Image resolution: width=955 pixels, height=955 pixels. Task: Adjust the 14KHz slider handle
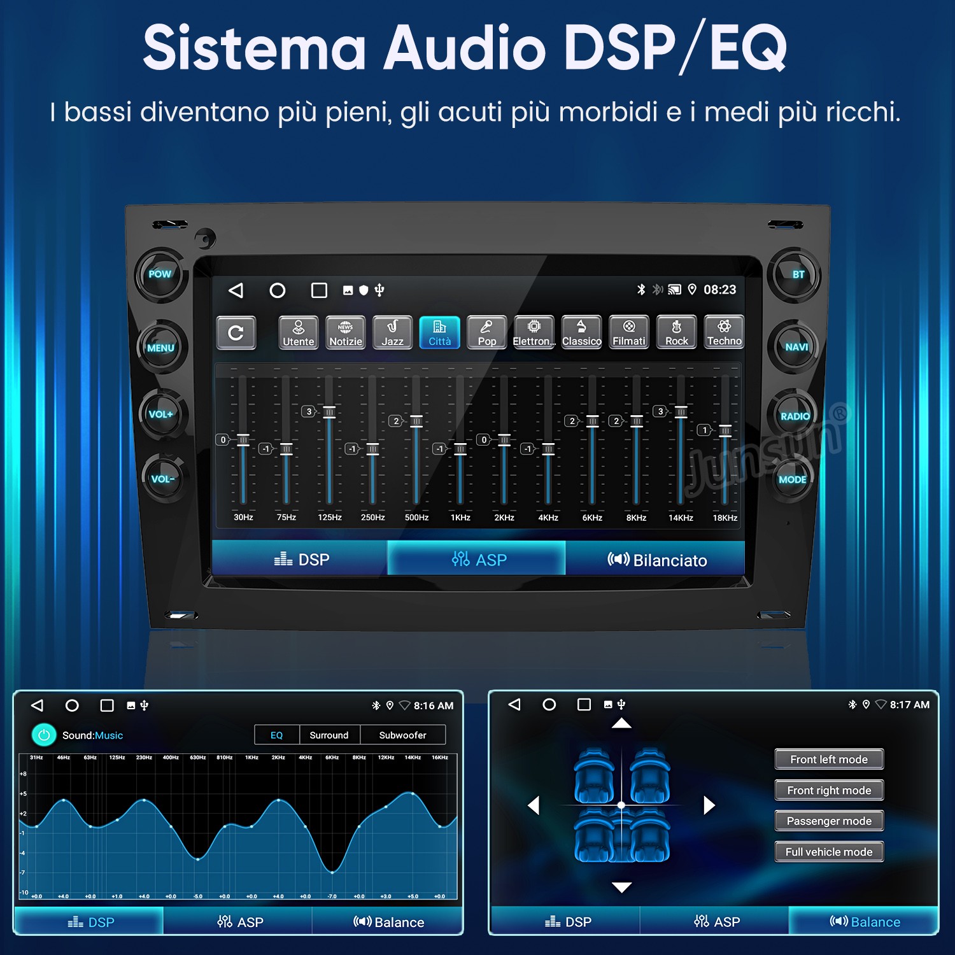click(x=681, y=412)
